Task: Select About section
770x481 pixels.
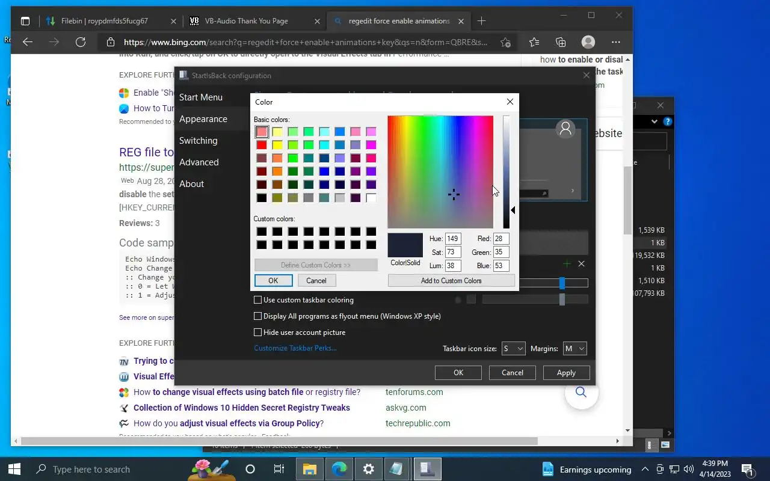Action: coord(191,184)
